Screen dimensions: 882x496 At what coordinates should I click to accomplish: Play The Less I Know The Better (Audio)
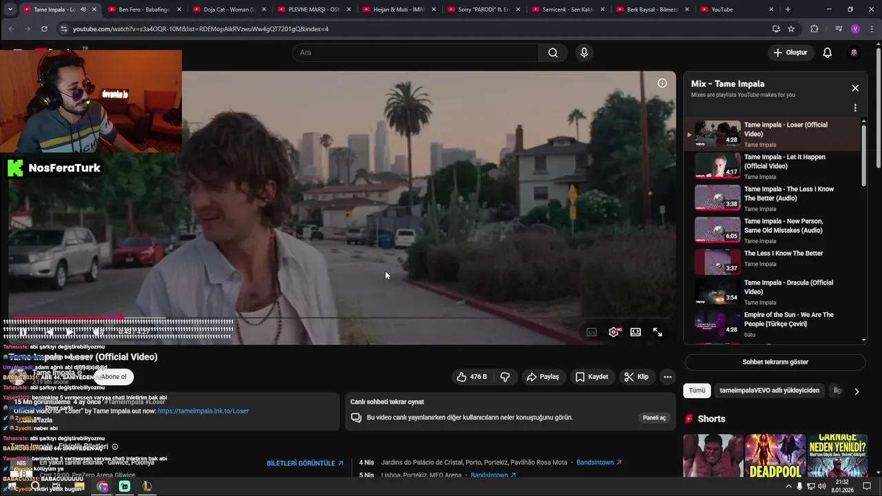click(772, 198)
